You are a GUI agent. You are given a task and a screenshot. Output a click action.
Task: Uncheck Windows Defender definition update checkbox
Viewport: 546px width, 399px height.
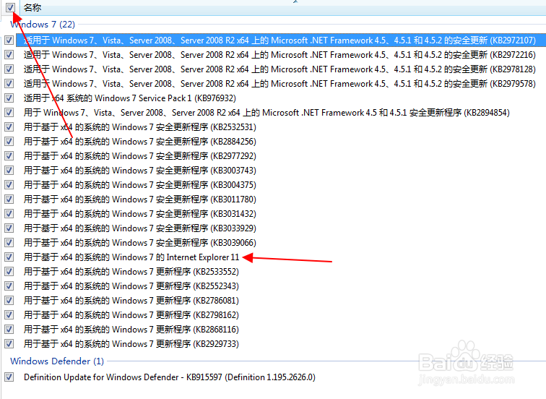click(9, 377)
